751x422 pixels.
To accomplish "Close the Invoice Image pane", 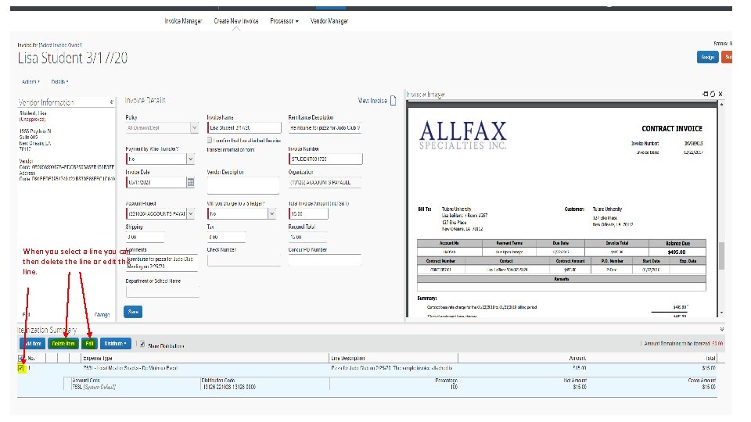I will (720, 94).
